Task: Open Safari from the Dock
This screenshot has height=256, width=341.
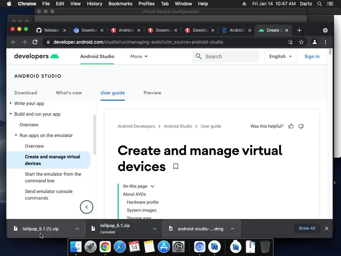Action: [120, 247]
